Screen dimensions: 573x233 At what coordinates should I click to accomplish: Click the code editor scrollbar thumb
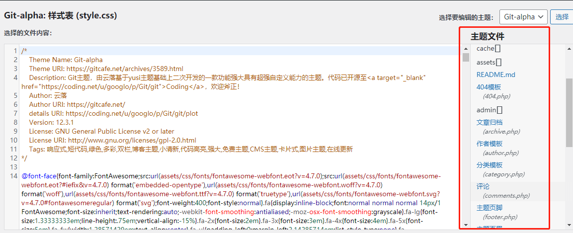coord(466,57)
